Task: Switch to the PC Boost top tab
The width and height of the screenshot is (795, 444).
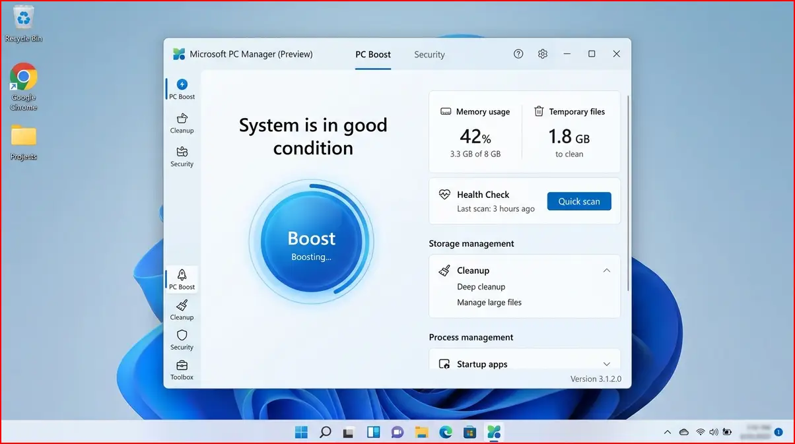Action: pyautogui.click(x=373, y=55)
